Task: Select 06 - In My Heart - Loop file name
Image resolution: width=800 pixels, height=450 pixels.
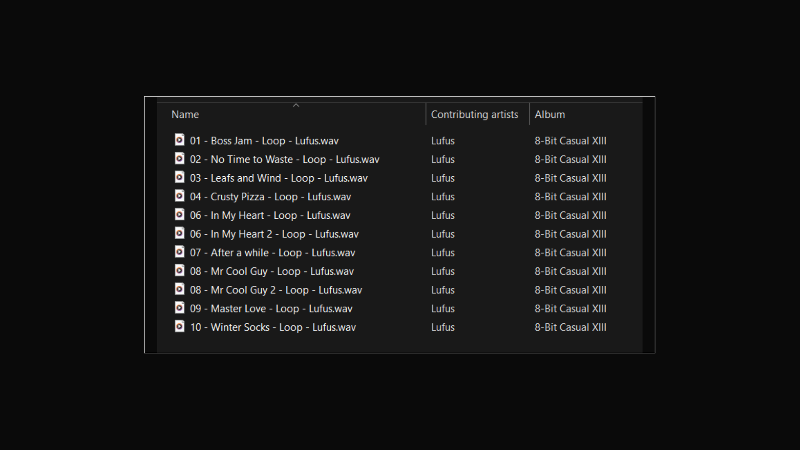Action: coord(270,215)
